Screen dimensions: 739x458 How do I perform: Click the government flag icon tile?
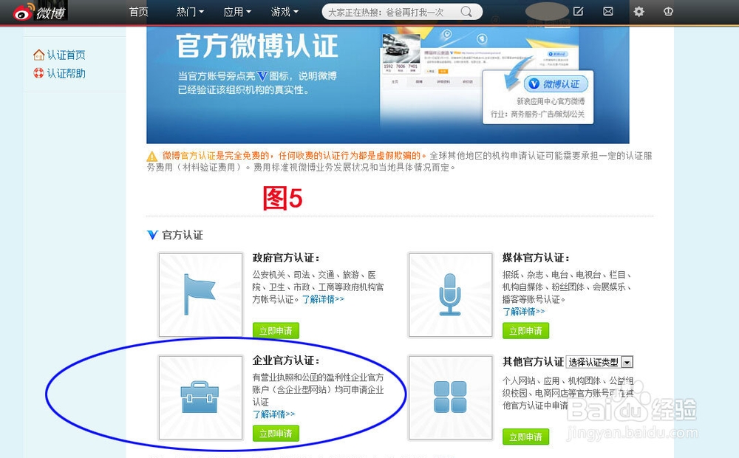pyautogui.click(x=201, y=295)
